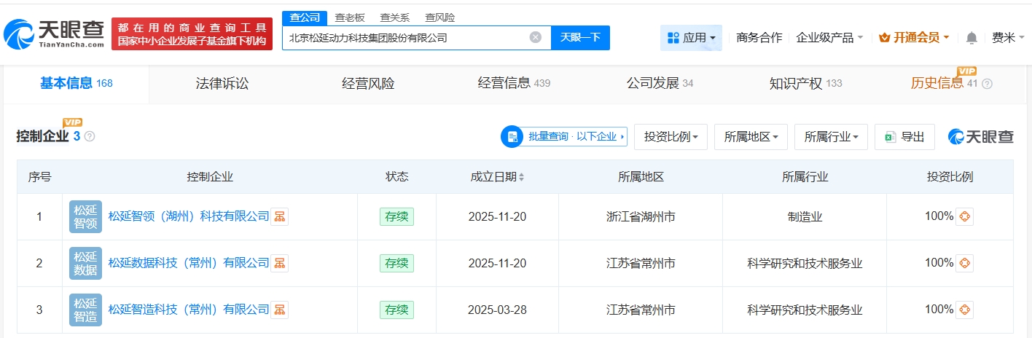This screenshot has height=338, width=1032.
Task: Click investment ratio chart icon in row 1
Action: (x=964, y=216)
